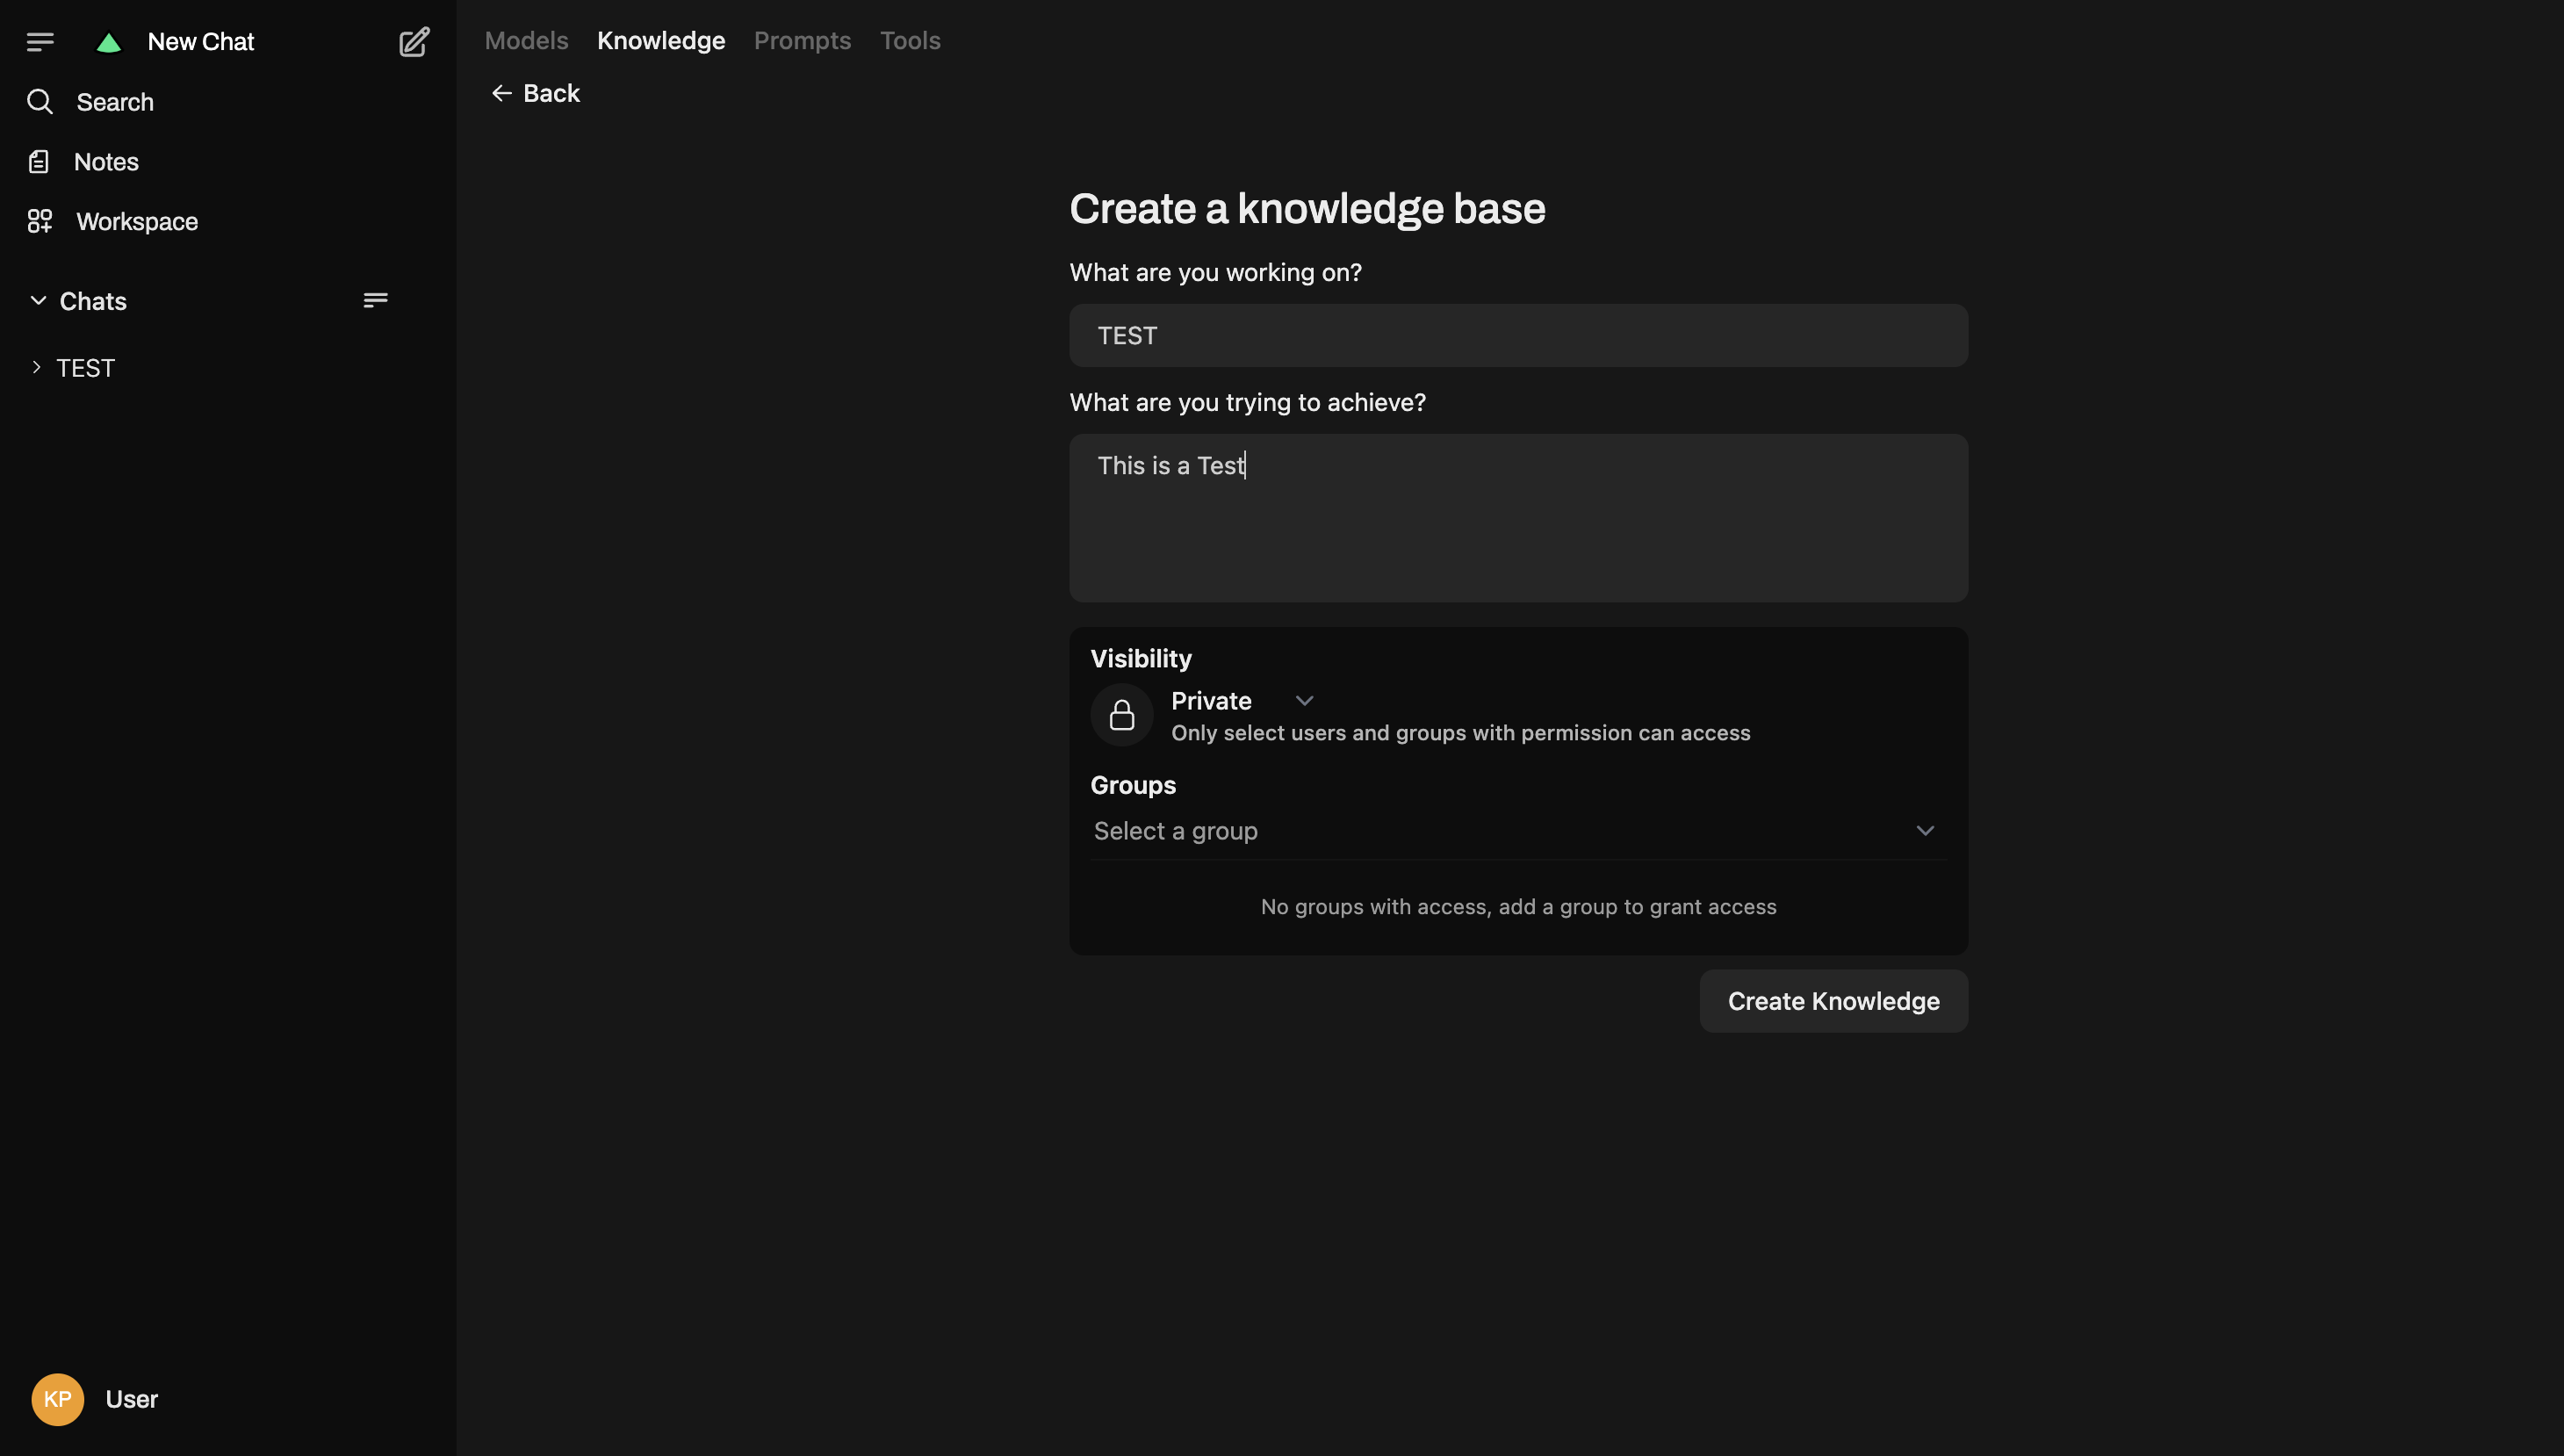
Task: Click the green triangle app logo
Action: tap(109, 43)
